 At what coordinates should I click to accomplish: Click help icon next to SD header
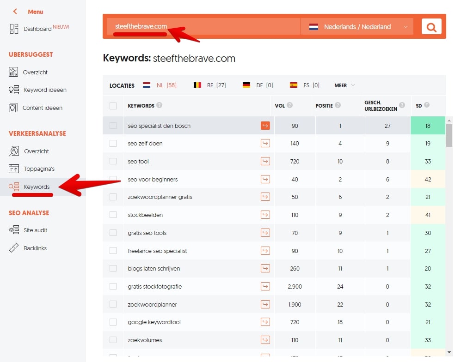point(427,105)
